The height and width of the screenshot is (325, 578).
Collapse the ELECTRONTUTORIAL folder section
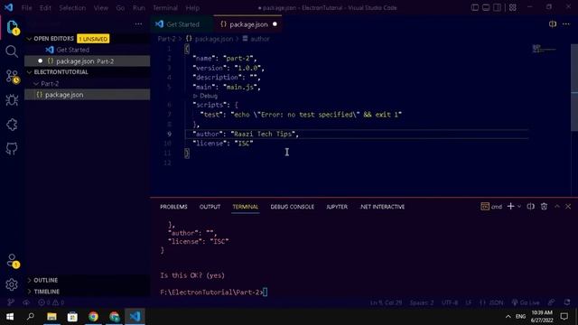point(61,72)
